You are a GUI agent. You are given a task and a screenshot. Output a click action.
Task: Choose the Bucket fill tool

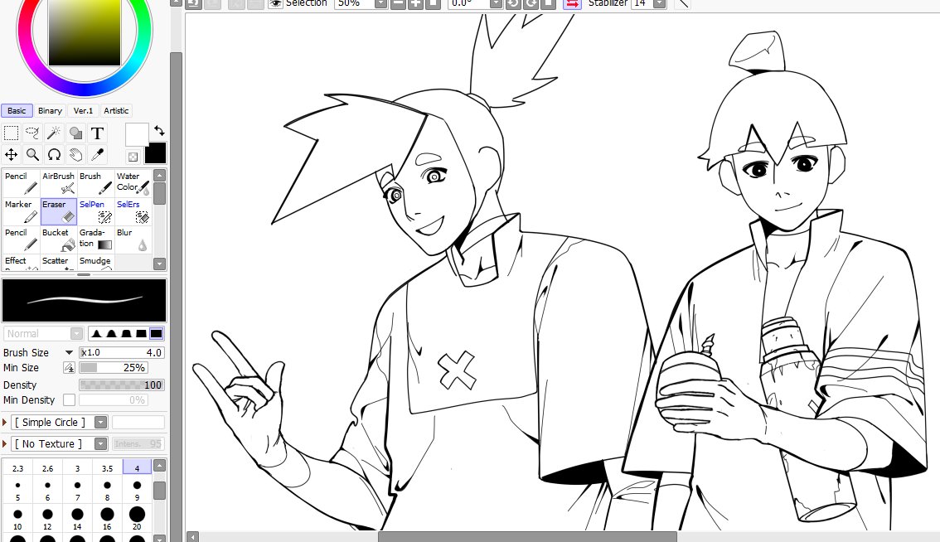(59, 240)
